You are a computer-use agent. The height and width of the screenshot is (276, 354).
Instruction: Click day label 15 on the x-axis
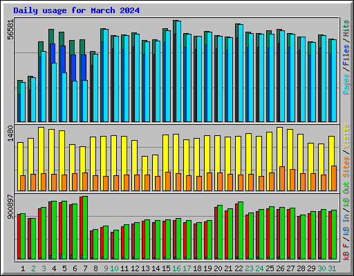click(166, 268)
